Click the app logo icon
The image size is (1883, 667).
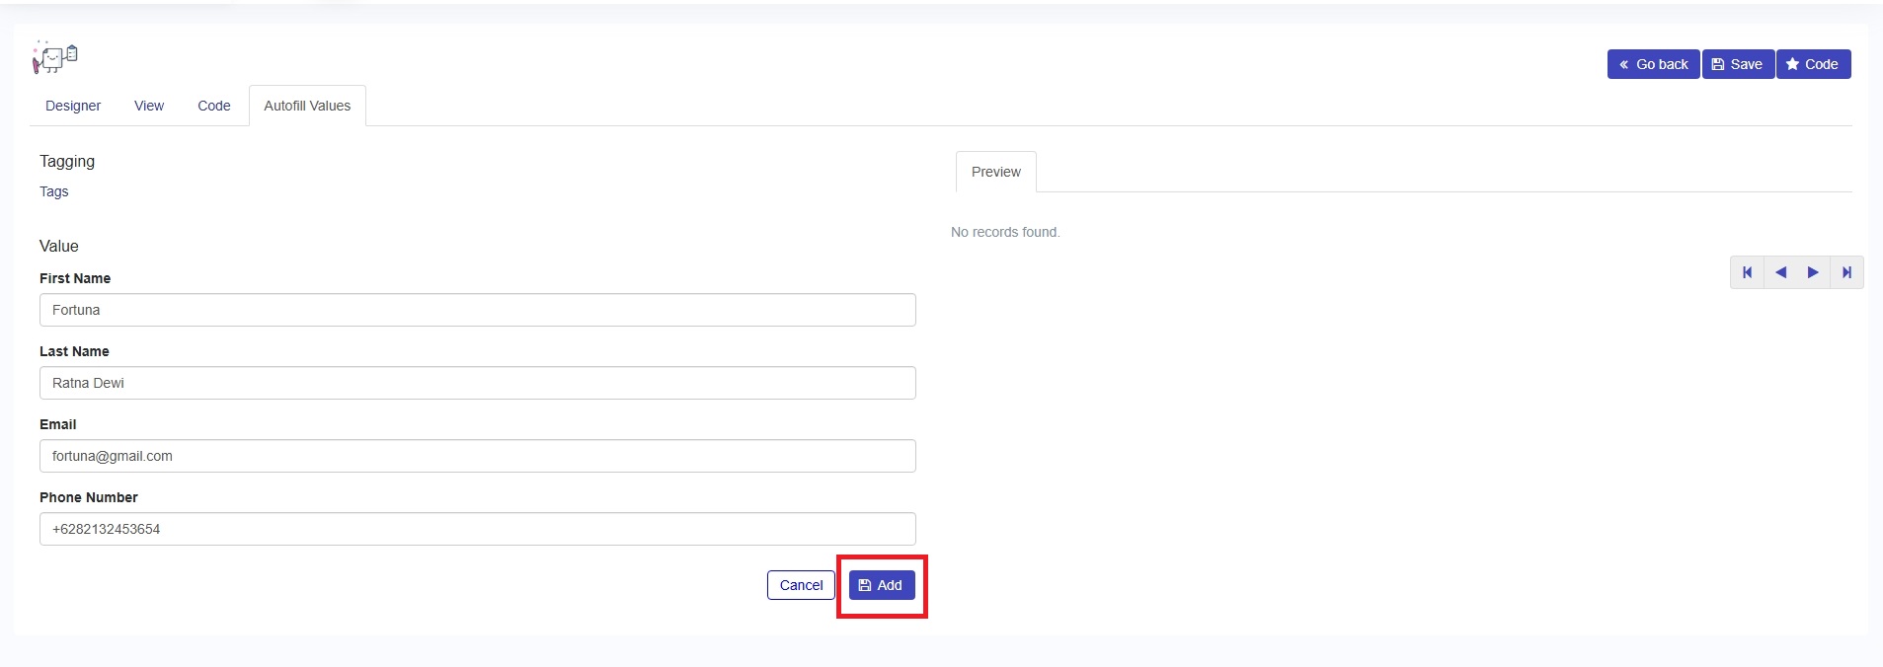(x=55, y=57)
